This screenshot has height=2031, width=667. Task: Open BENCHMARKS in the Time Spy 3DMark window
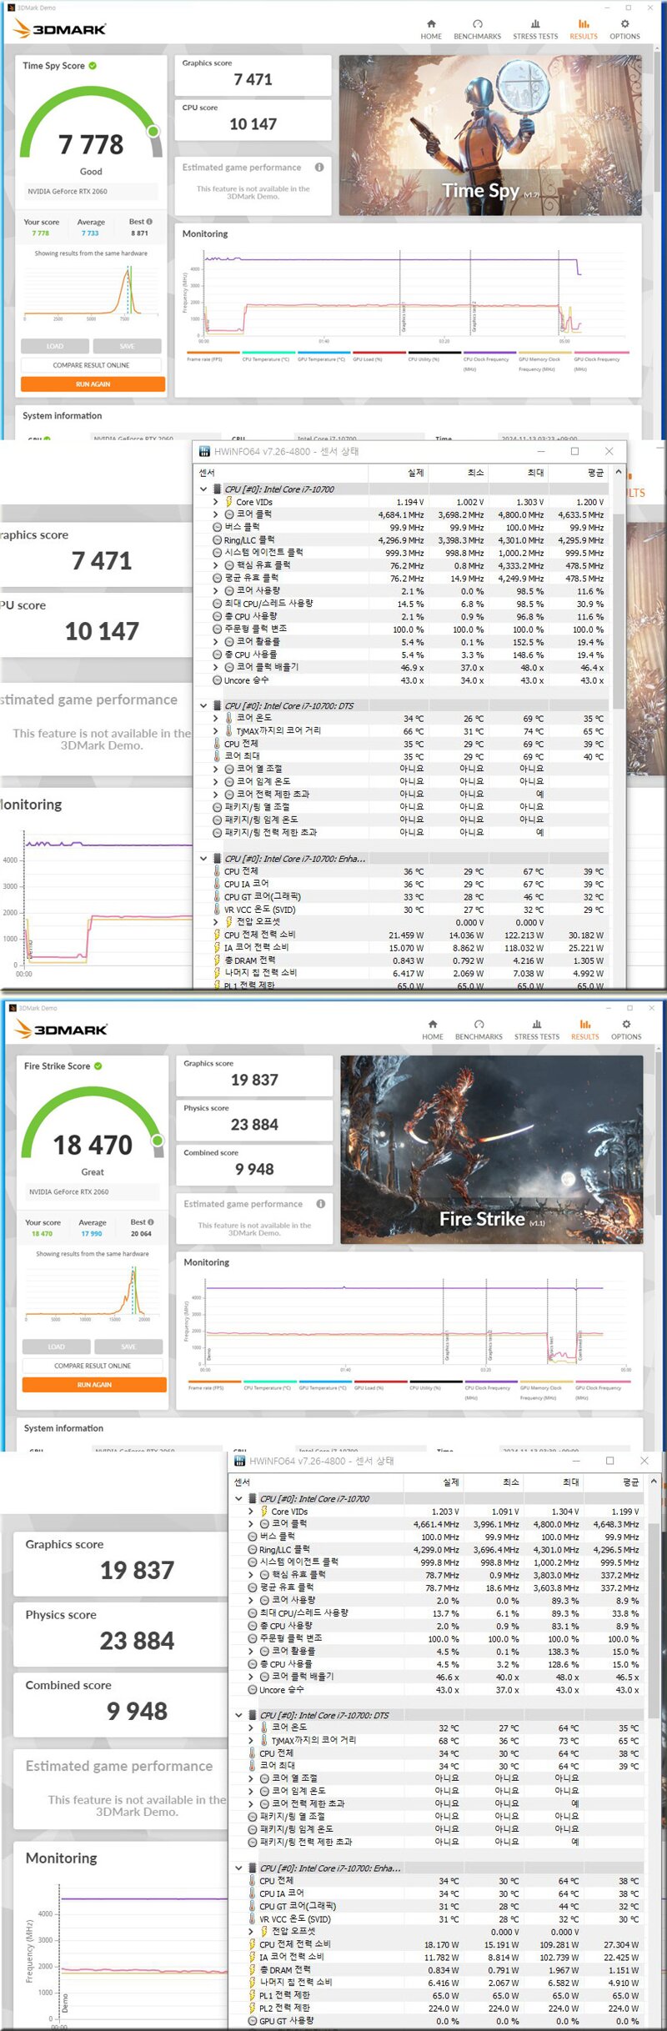point(477,29)
